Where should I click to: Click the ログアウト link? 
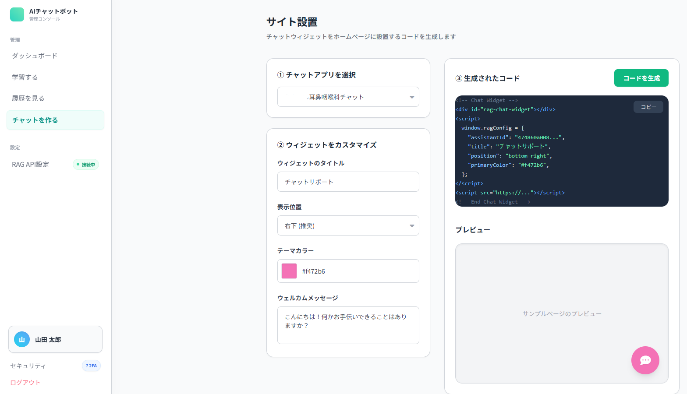click(x=25, y=383)
